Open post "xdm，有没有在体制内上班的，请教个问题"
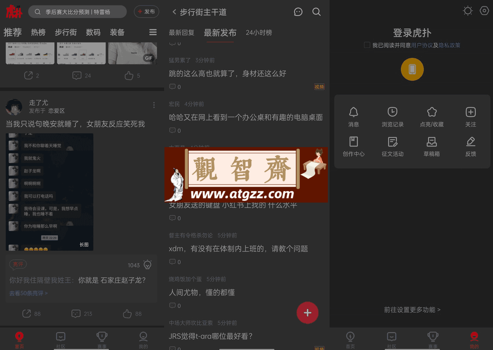Viewport: 493px width, 350px height. coord(238,249)
